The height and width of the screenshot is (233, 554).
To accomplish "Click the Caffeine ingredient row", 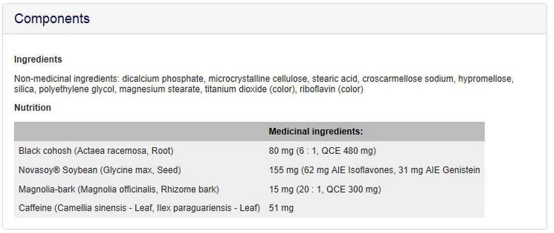I will pos(249,208).
